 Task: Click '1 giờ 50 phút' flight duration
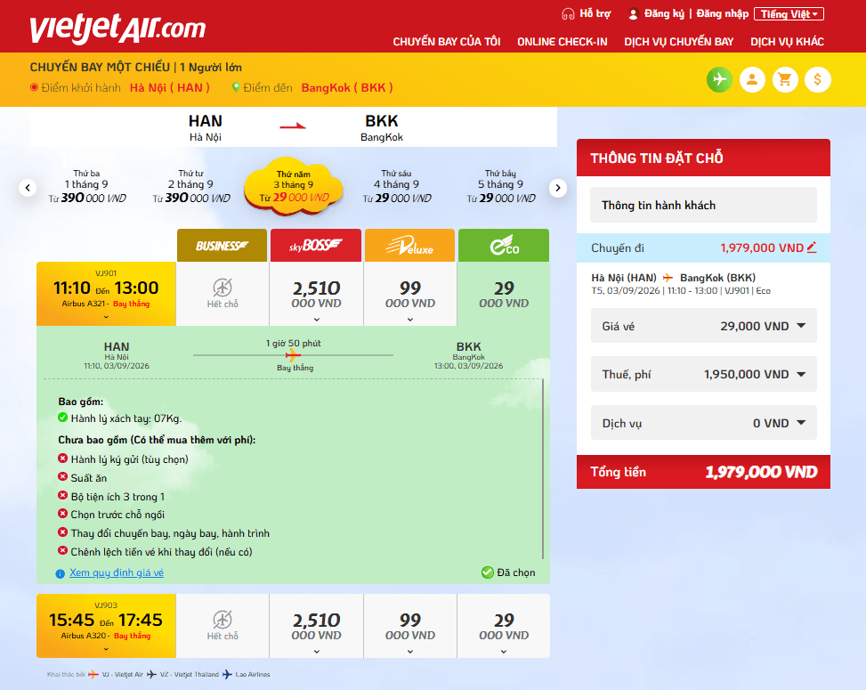[x=294, y=343]
